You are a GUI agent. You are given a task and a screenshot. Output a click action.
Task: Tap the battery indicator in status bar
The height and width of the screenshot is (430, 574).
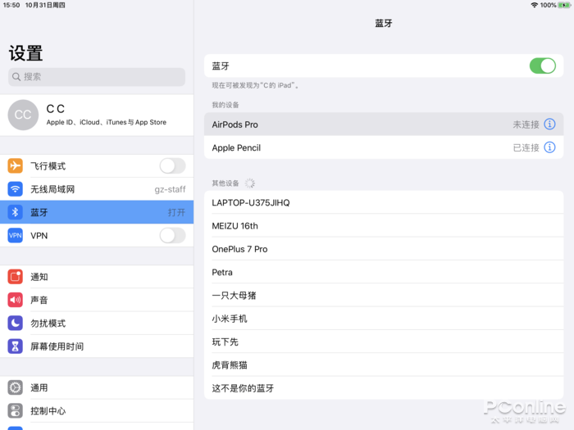564,5
